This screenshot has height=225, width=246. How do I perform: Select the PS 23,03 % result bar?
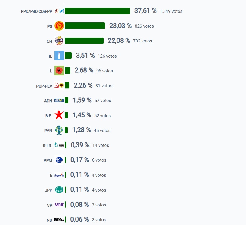[85, 26]
